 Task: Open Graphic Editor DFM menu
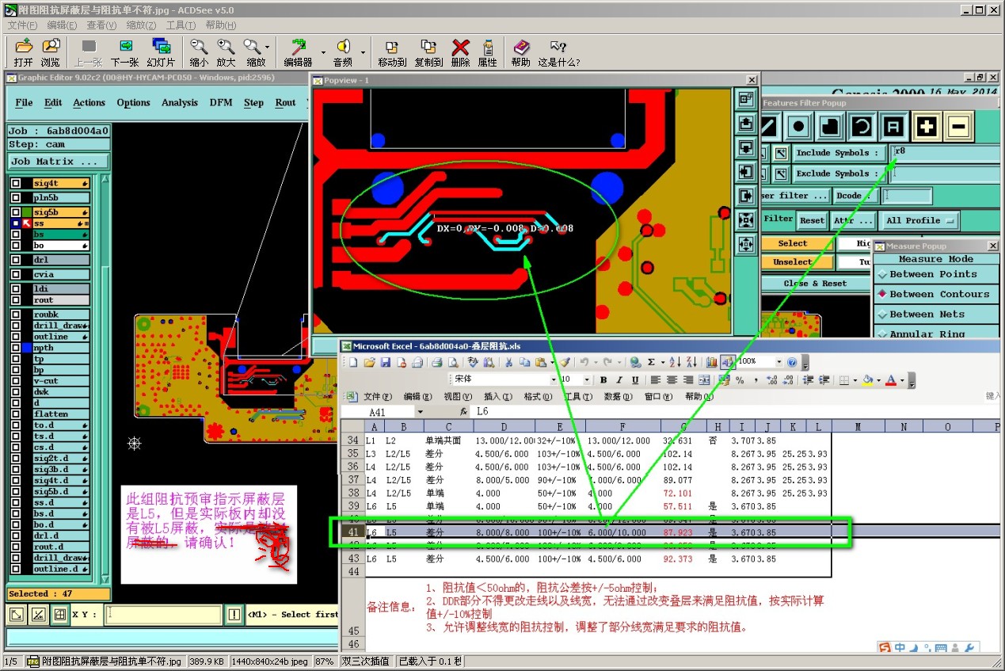click(221, 102)
